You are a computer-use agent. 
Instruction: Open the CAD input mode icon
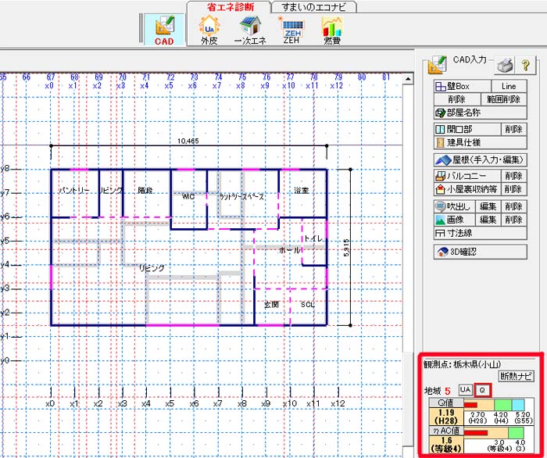pyautogui.click(x=164, y=30)
